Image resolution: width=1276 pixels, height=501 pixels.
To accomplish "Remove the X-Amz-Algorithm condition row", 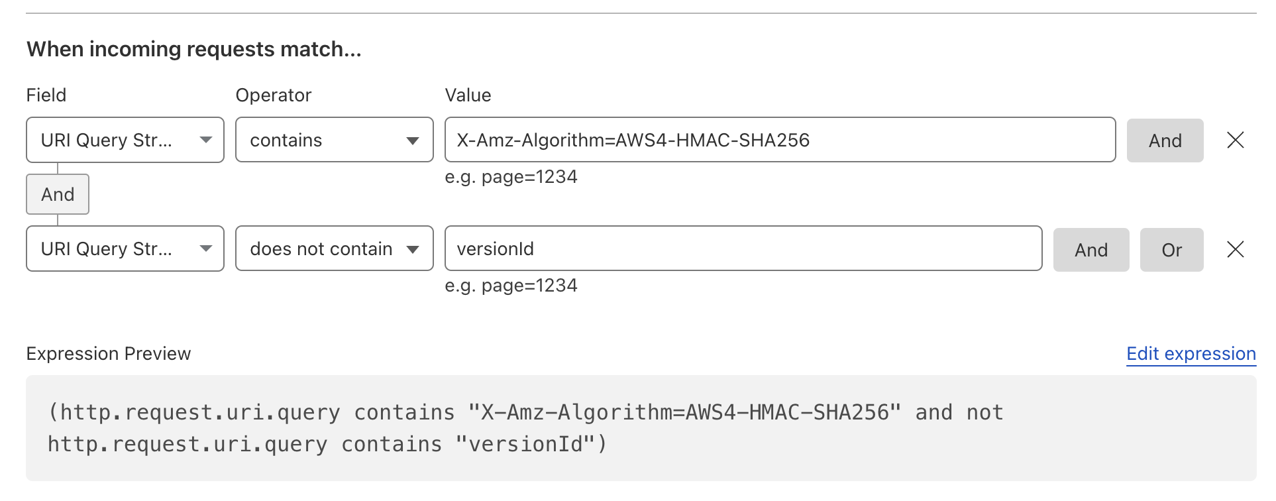I will point(1235,140).
